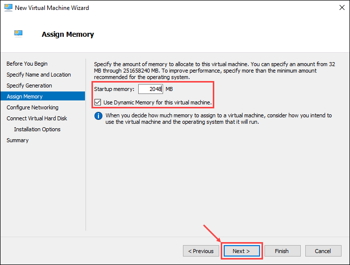Jump to Connect Virtual Hard Disk step

coord(37,118)
